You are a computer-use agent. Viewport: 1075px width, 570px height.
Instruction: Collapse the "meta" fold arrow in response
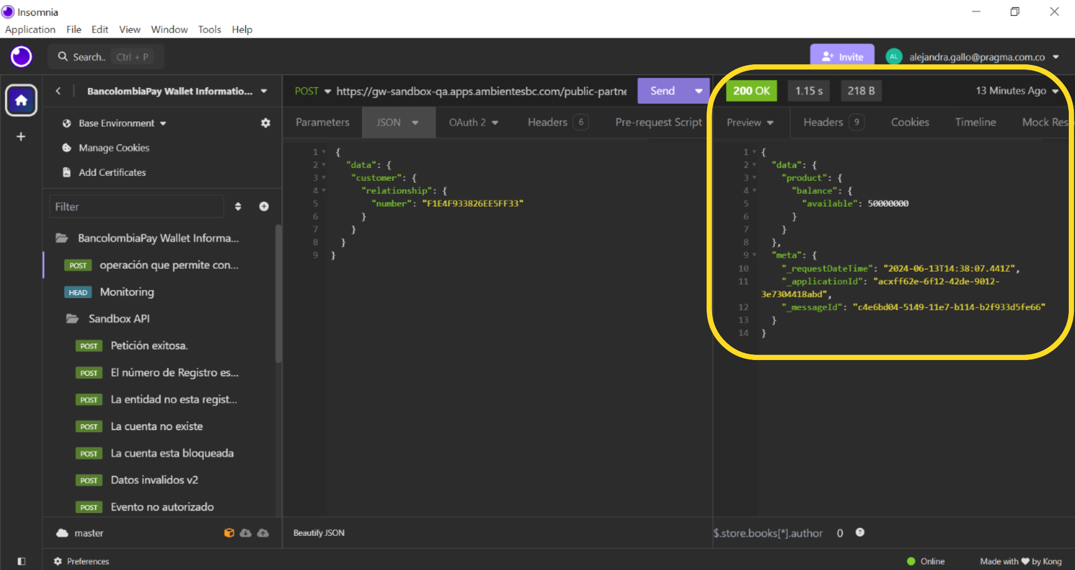(x=754, y=255)
